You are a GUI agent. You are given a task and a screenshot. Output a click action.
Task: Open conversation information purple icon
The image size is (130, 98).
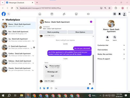(x=91, y=22)
